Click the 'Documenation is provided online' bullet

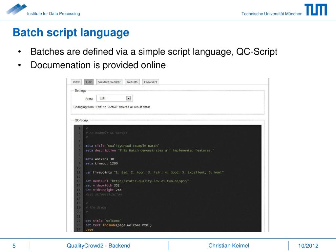tap(98, 65)
